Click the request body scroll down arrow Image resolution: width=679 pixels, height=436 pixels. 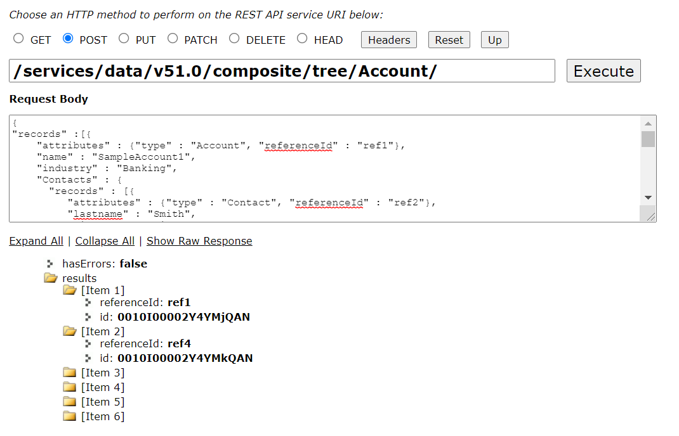[x=648, y=198]
